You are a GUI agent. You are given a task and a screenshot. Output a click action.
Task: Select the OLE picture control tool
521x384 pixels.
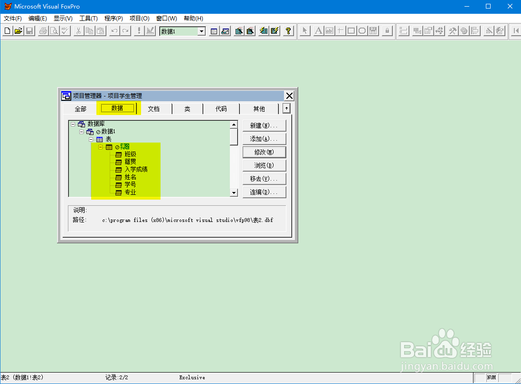(x=373, y=31)
